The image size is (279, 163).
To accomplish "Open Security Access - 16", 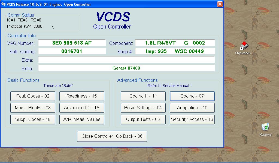I will coord(192,120).
